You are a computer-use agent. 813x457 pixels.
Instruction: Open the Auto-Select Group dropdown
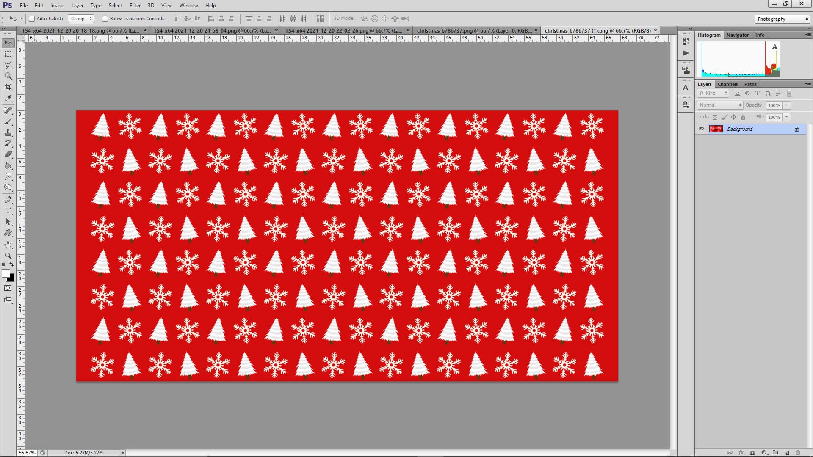click(80, 19)
